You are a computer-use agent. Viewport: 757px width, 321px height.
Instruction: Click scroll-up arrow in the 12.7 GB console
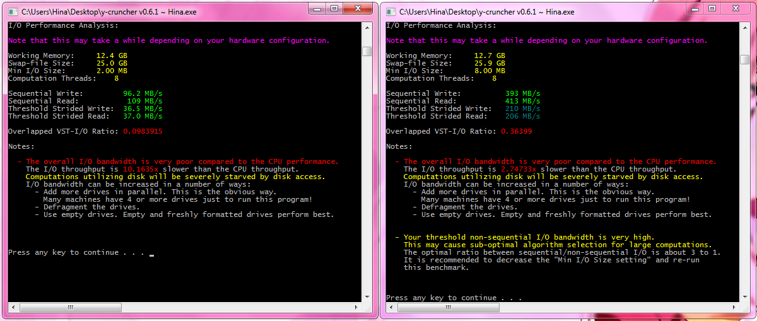pyautogui.click(x=744, y=26)
